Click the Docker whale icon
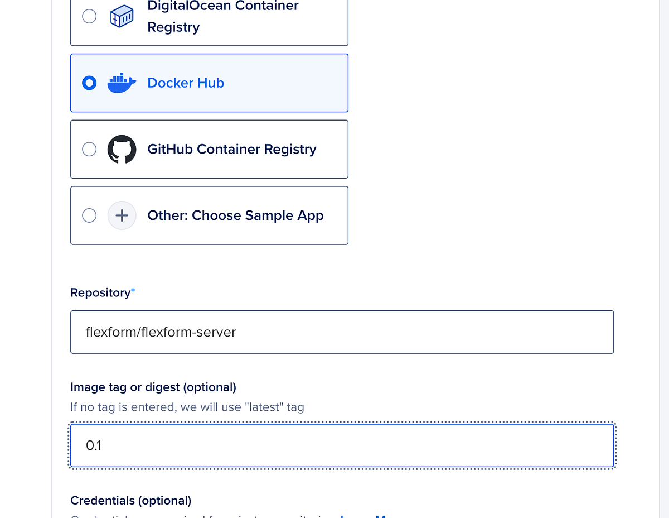Image resolution: width=669 pixels, height=518 pixels. 122,82
